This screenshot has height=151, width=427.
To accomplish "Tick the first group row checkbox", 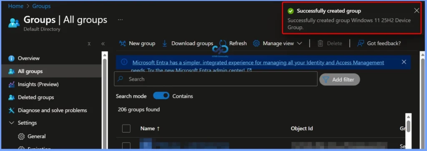I will 126,146.
